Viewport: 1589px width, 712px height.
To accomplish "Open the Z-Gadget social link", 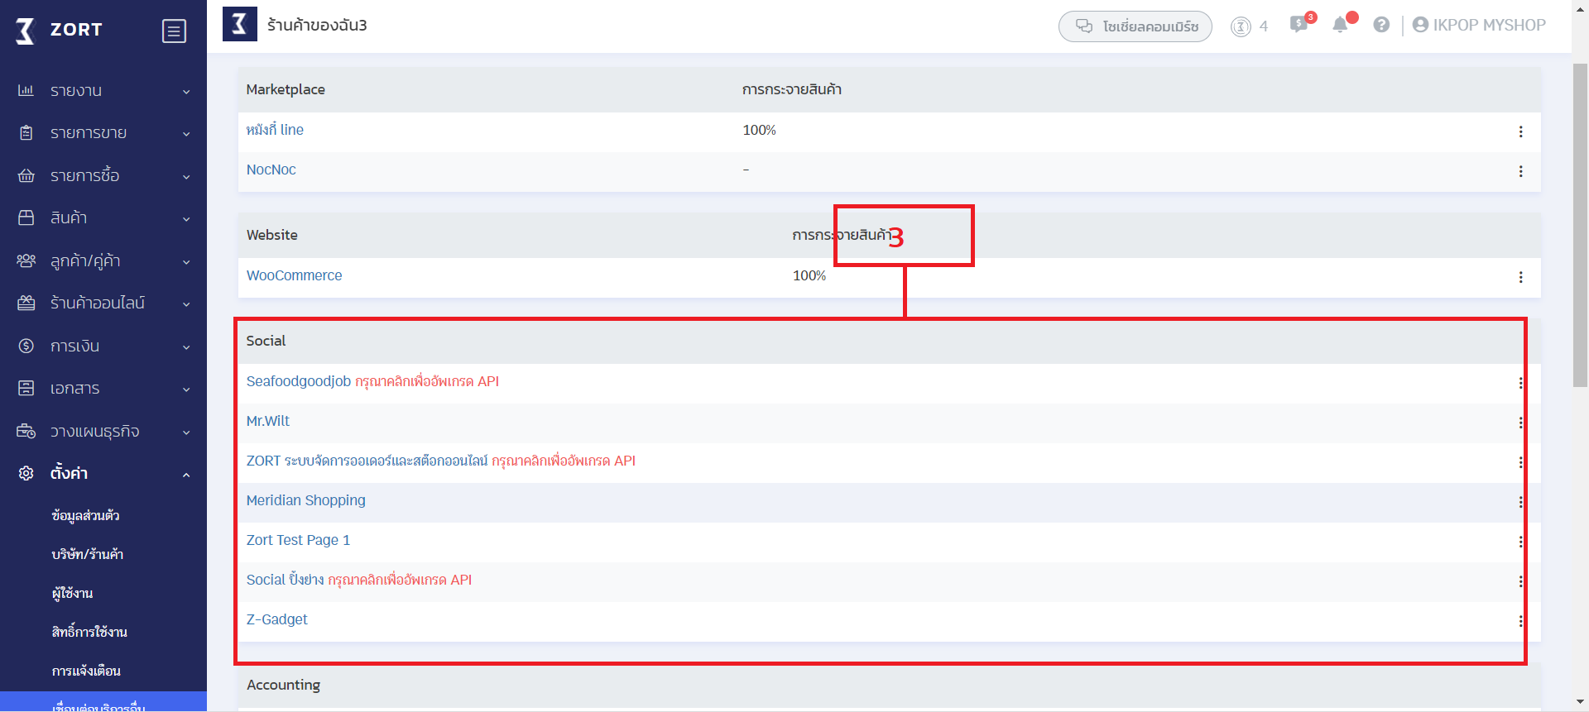I will [x=276, y=619].
